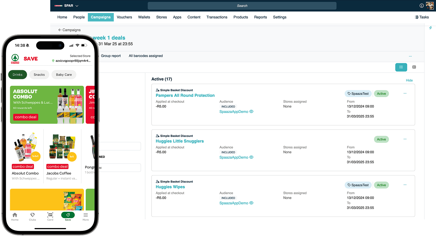
Task: Click the SpaazaTest tag on Pampers card
Action: point(358,94)
